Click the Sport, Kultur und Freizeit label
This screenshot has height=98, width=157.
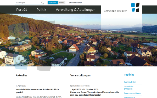pyautogui.click(x=80, y=86)
